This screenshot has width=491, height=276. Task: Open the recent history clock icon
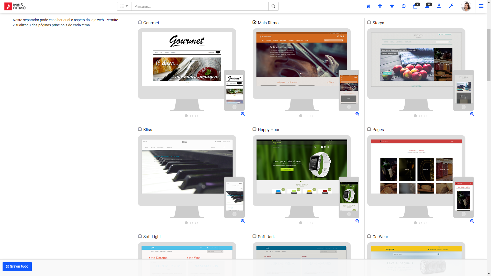click(x=404, y=6)
